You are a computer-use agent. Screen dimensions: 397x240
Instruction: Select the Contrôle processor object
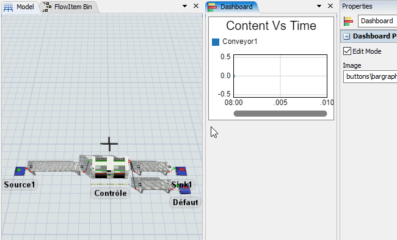tap(109, 167)
